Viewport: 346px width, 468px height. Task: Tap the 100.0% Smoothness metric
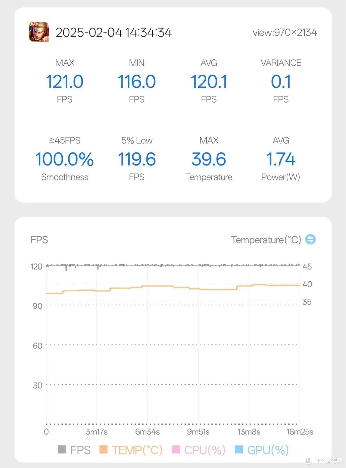[x=65, y=159]
